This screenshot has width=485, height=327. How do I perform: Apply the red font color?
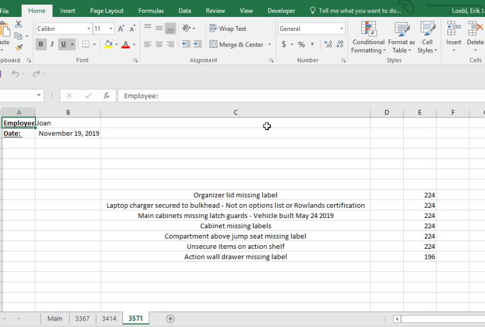pos(125,44)
